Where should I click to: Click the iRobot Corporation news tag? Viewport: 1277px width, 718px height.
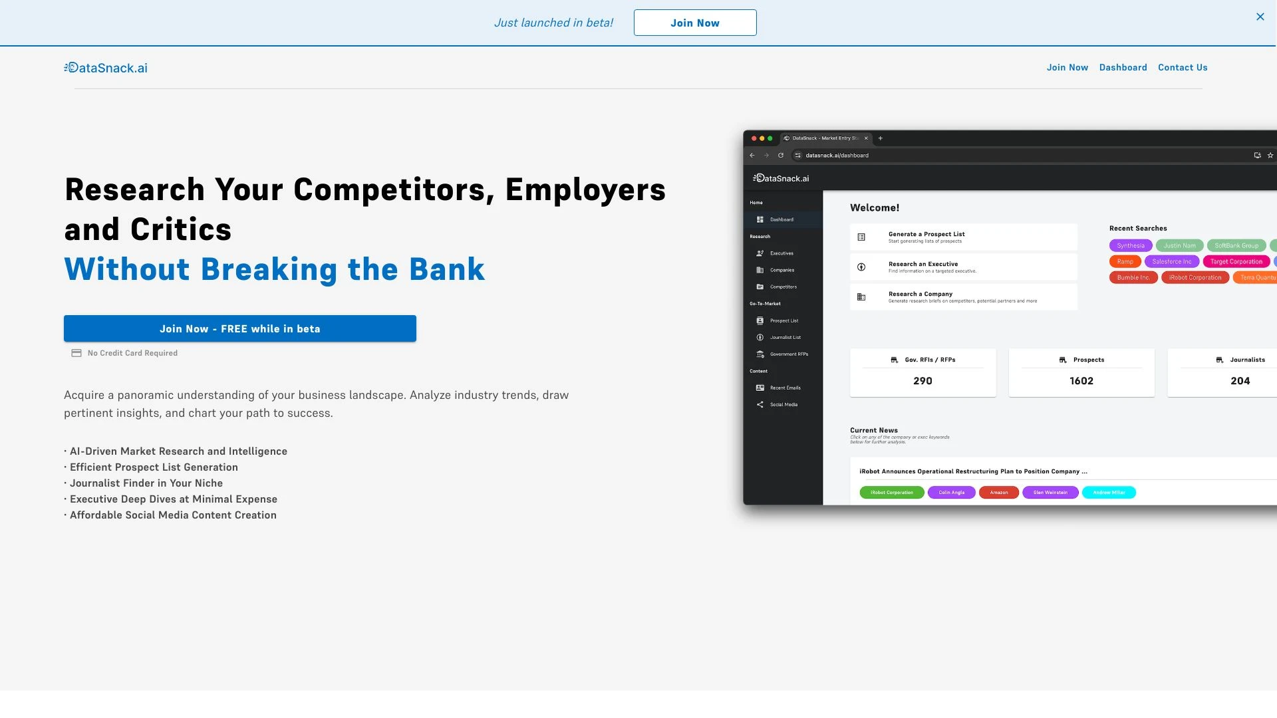coord(891,492)
